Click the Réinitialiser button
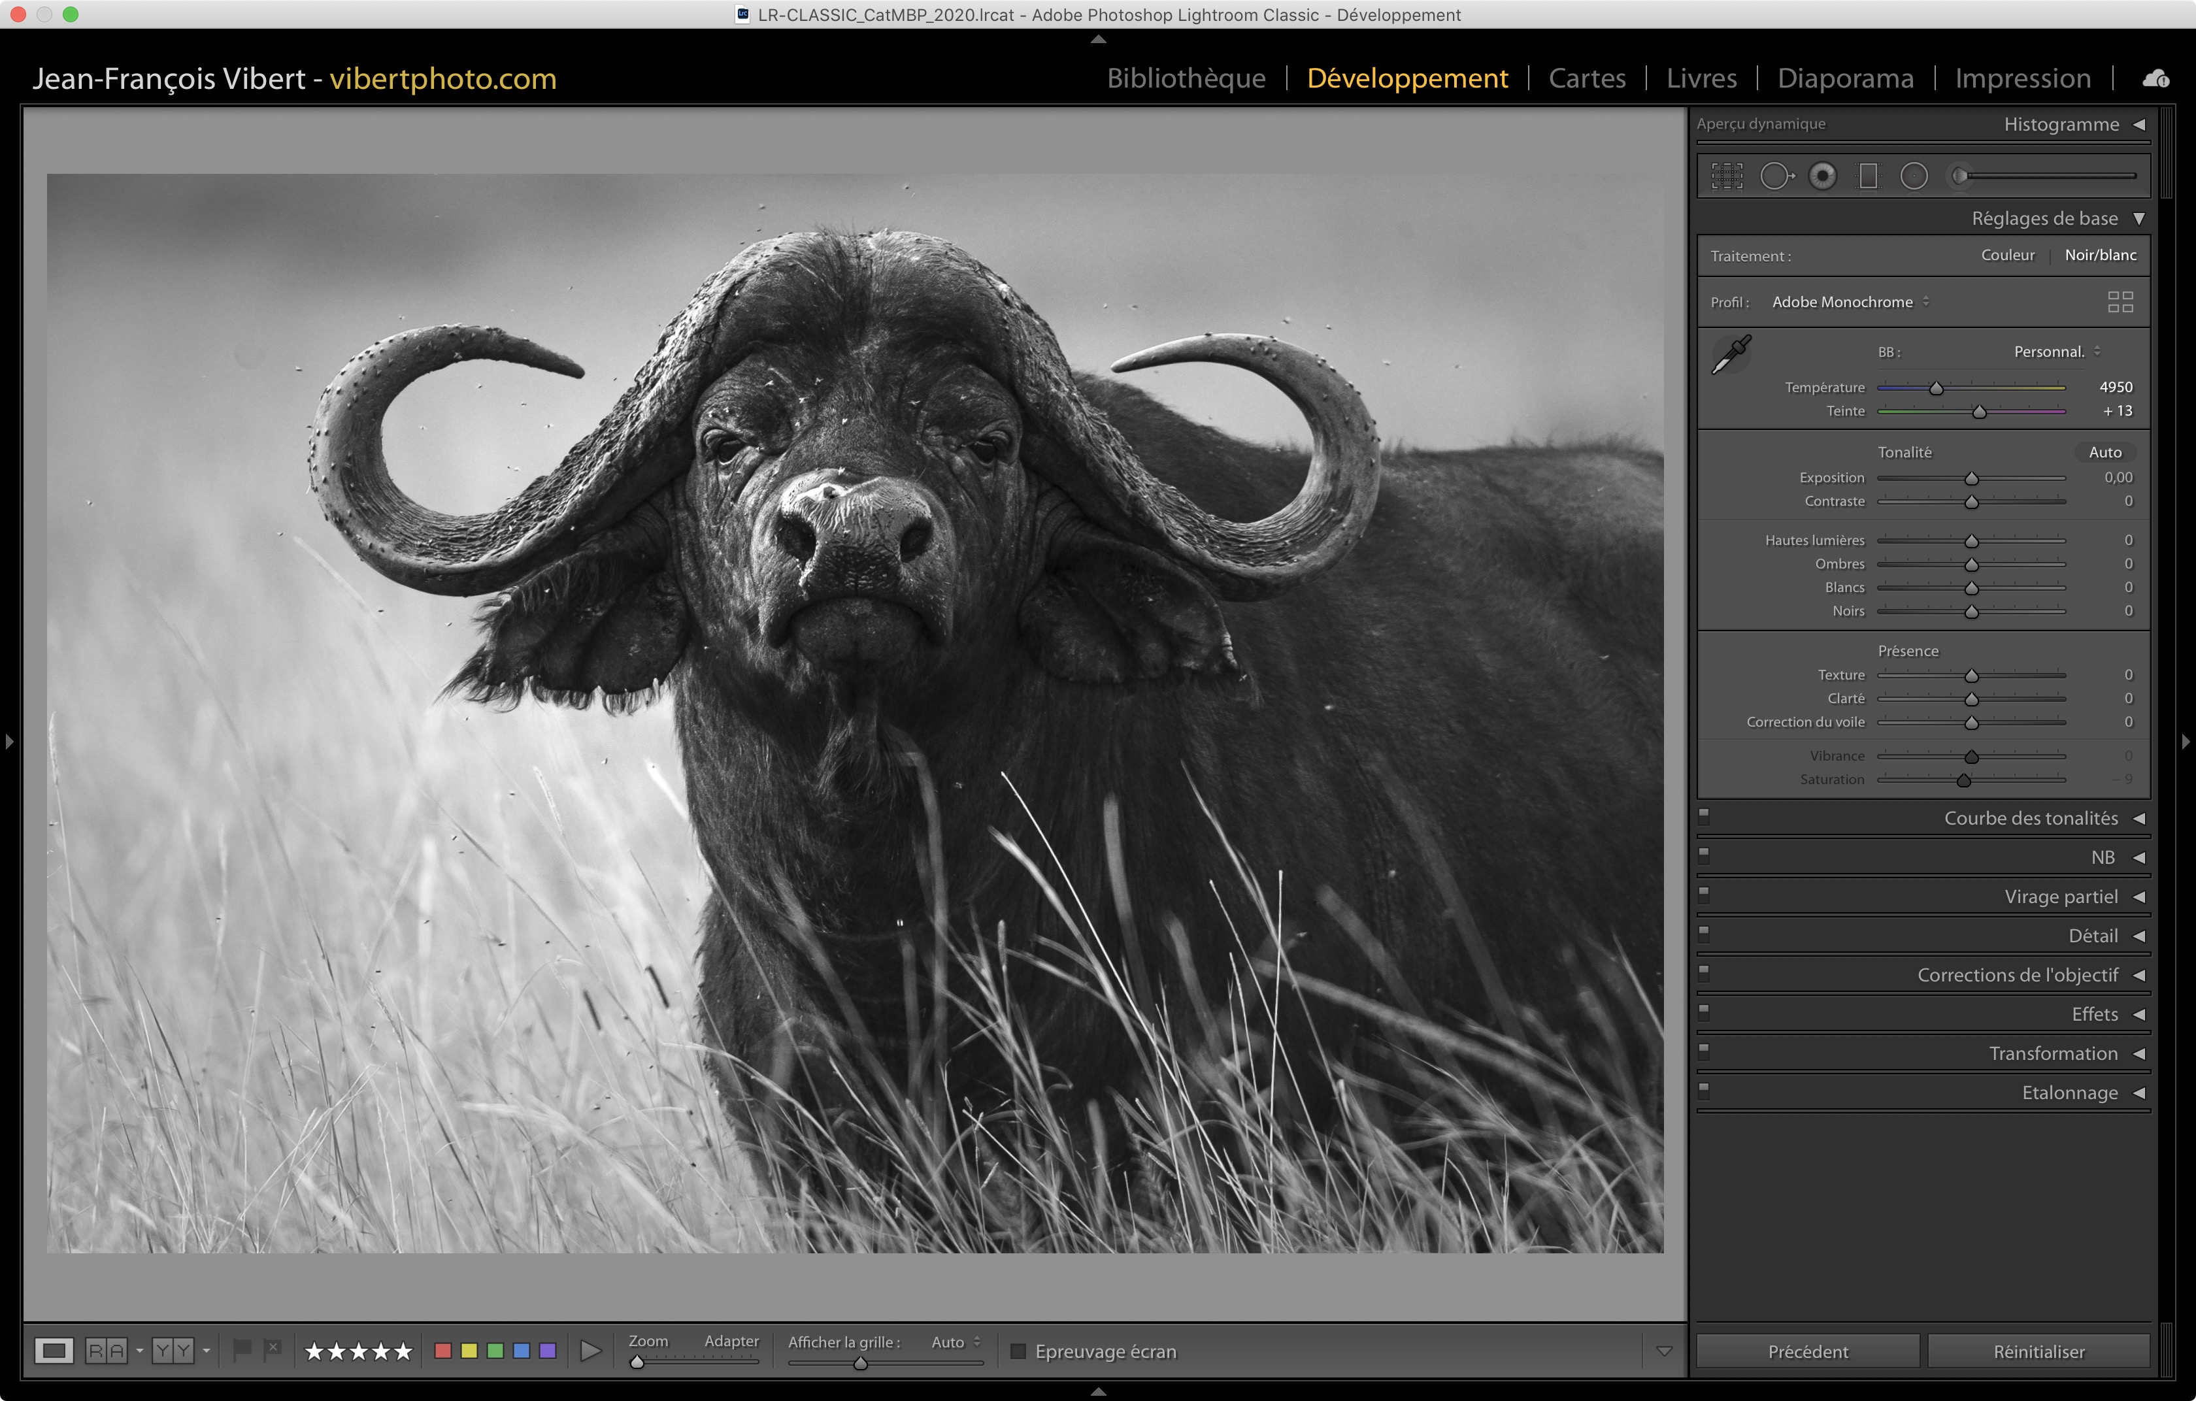The height and width of the screenshot is (1401, 2196). (2038, 1351)
